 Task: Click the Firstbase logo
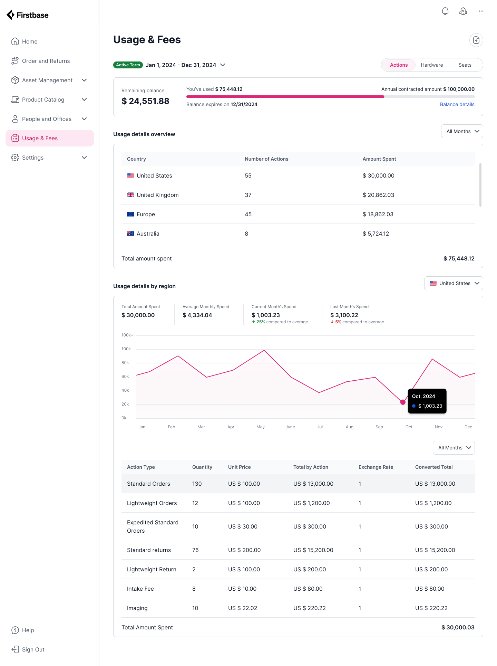[x=28, y=15]
